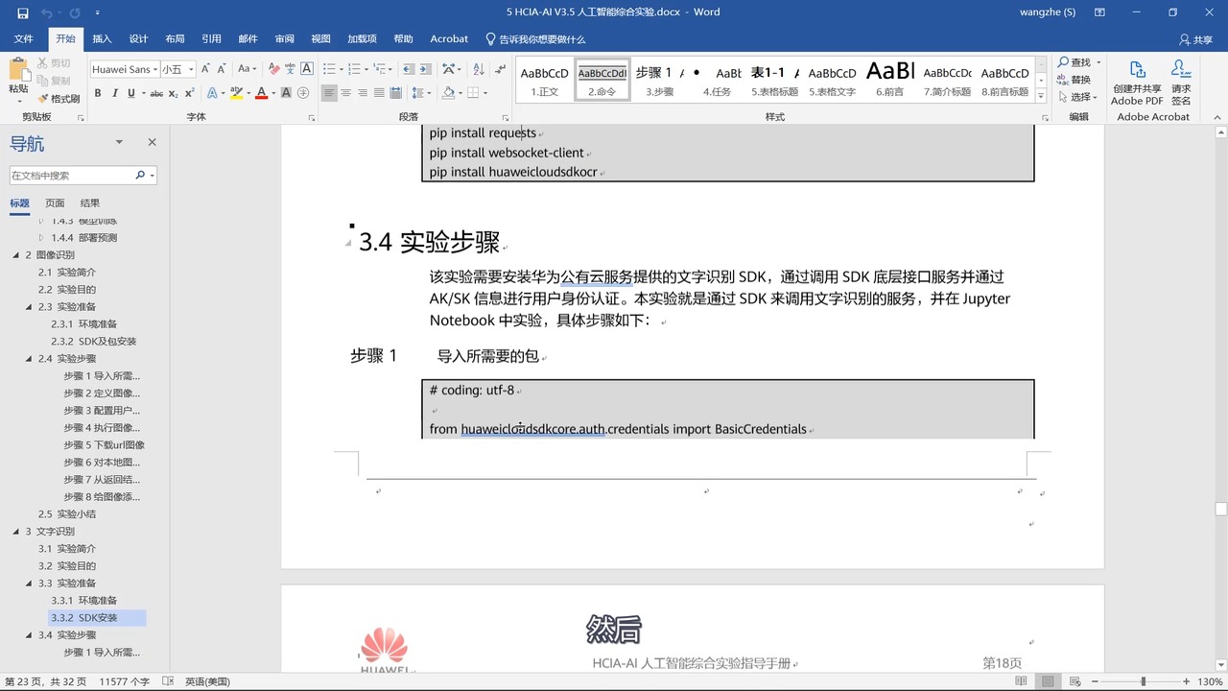
Task: Click the Decrease Indent icon
Action: click(410, 69)
